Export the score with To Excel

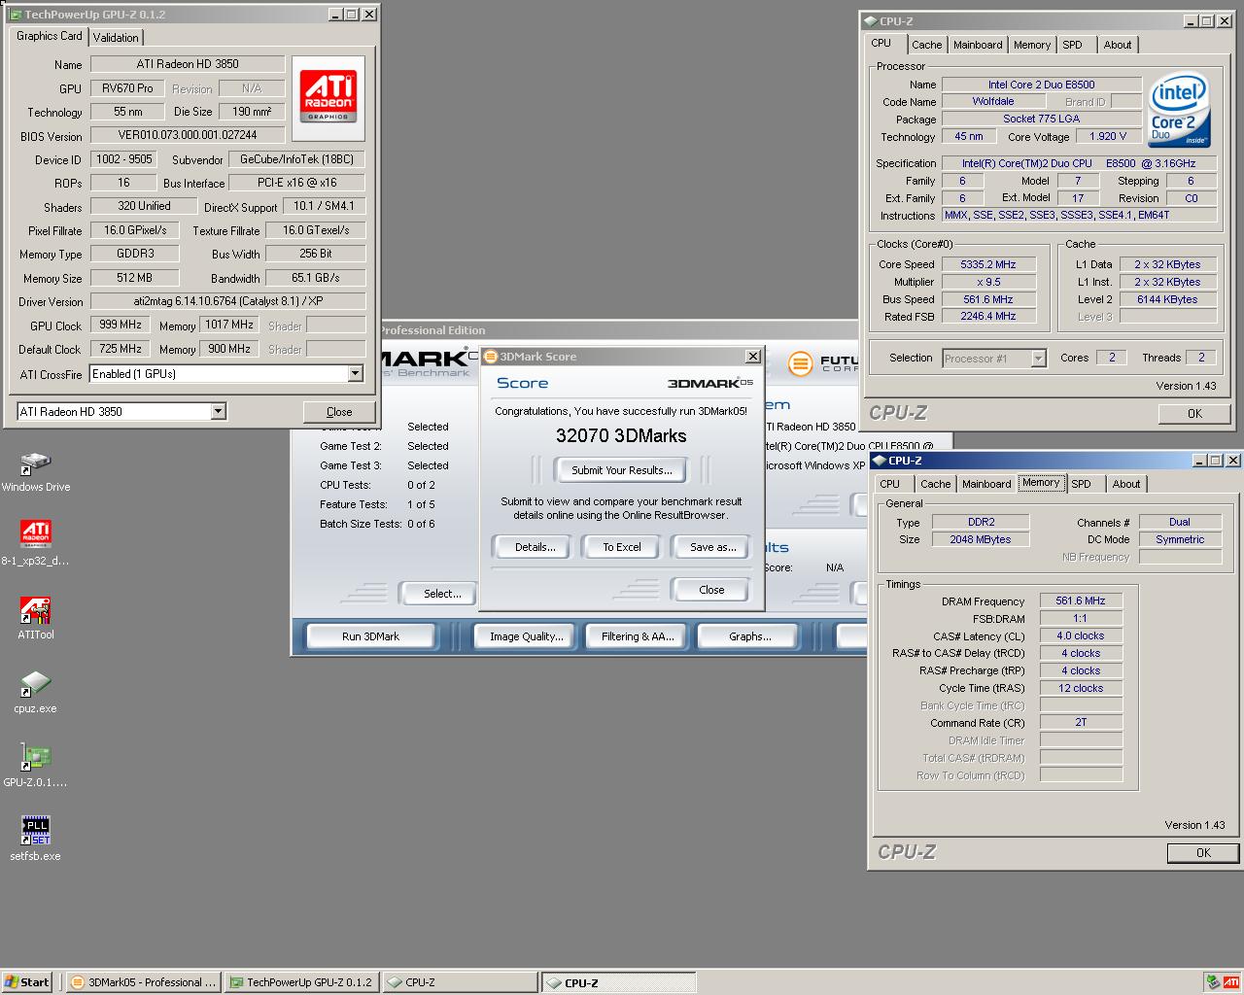(x=621, y=547)
